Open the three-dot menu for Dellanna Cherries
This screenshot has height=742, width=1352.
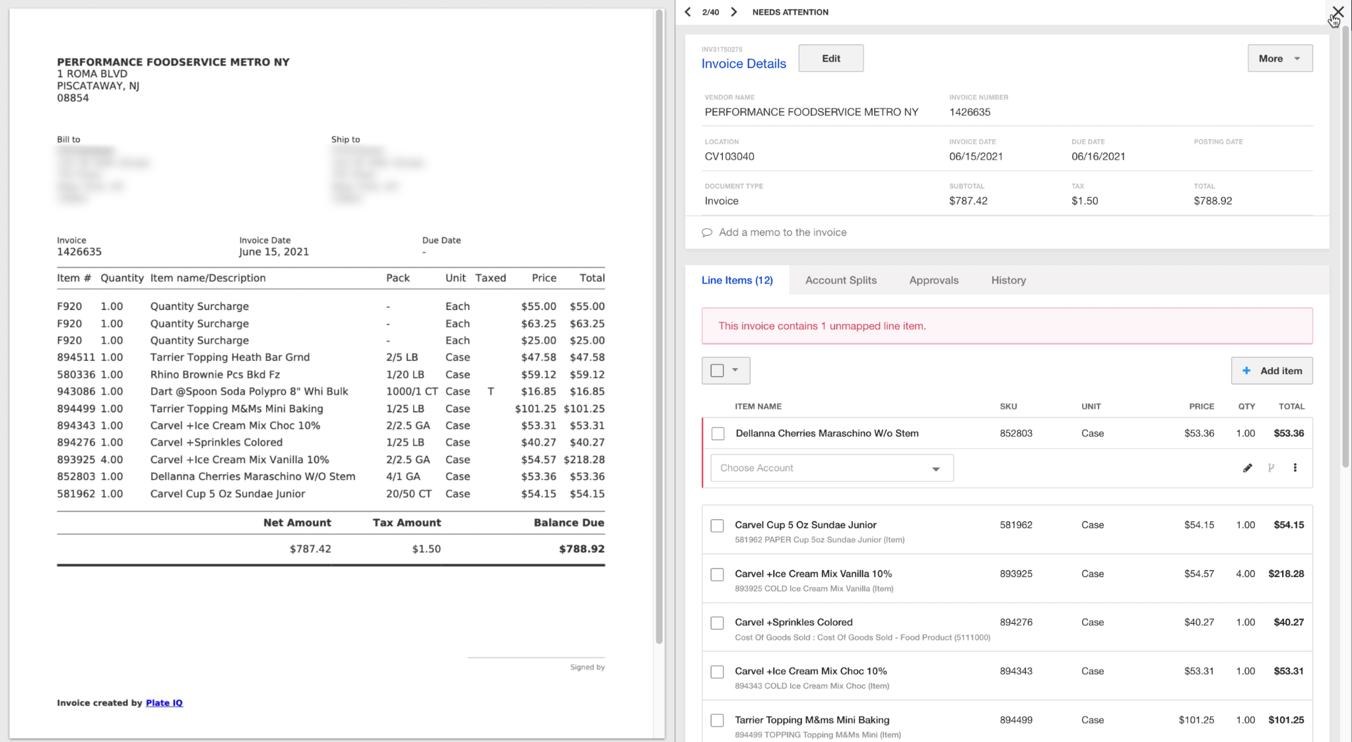(x=1295, y=468)
